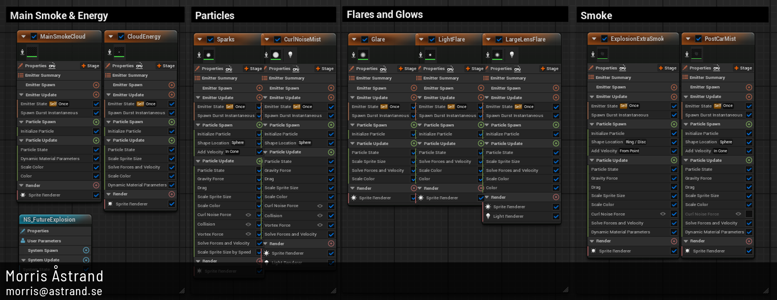Image resolution: width=777 pixels, height=300 pixels.
Task: Click CPU icon in CurlNoiseMist Properties row
Action: tap(296, 69)
